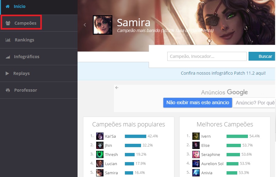Click Anivia name in best champions
The height and width of the screenshot is (177, 276).
click(x=207, y=173)
